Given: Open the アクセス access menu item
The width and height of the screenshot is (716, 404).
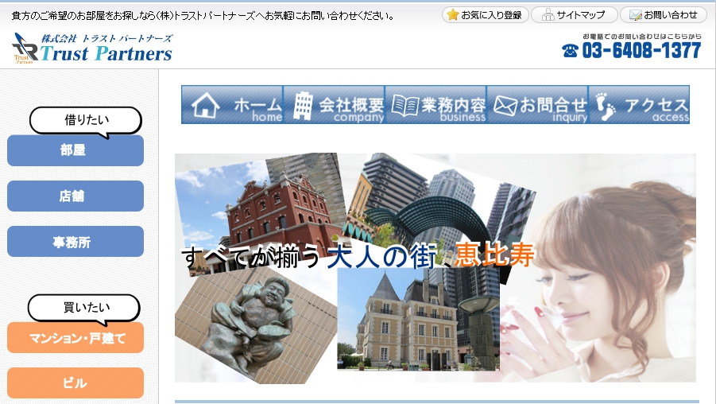Looking at the screenshot, I should [639, 105].
